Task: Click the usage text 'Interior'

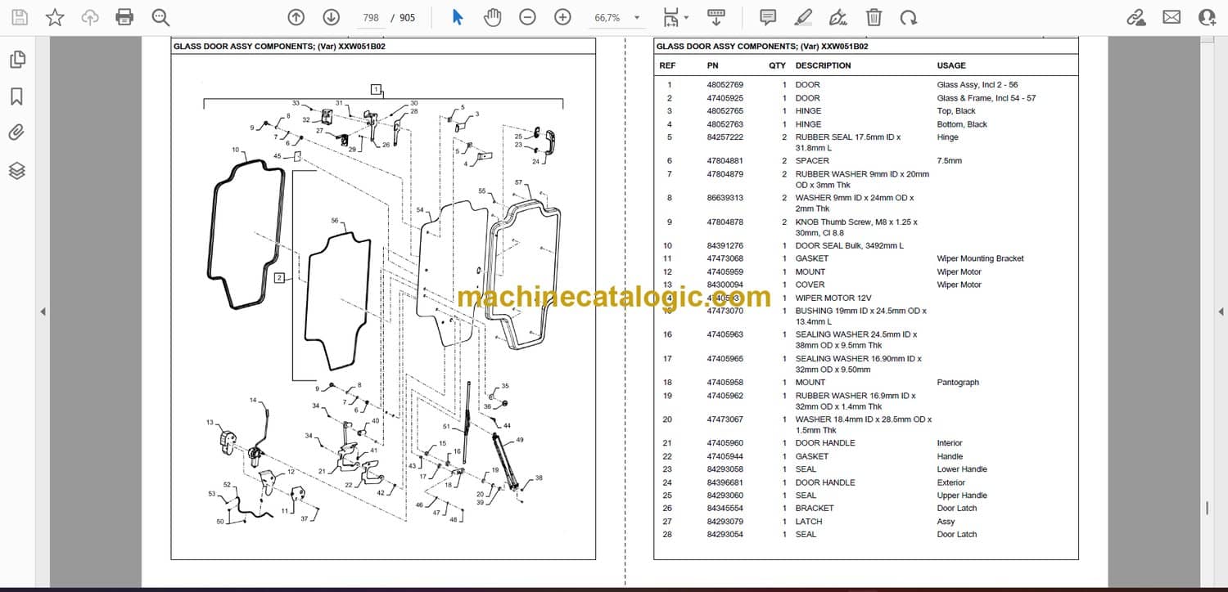Action: (950, 443)
